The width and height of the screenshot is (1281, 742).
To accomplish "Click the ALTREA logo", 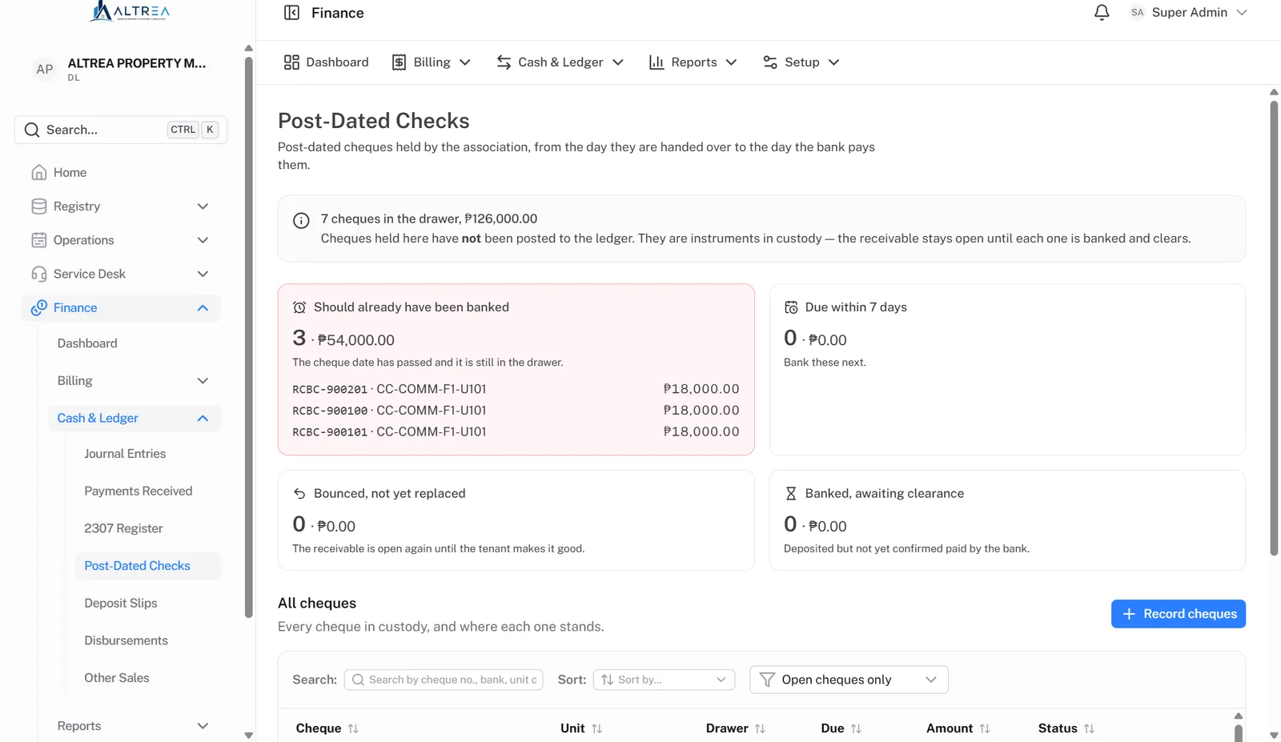I will 129,11.
